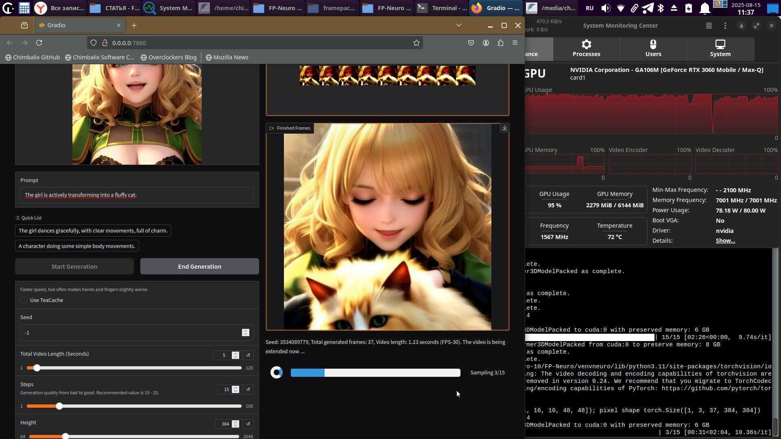Select the dancing girl quick prompt
The width and height of the screenshot is (781, 439).
(93, 231)
